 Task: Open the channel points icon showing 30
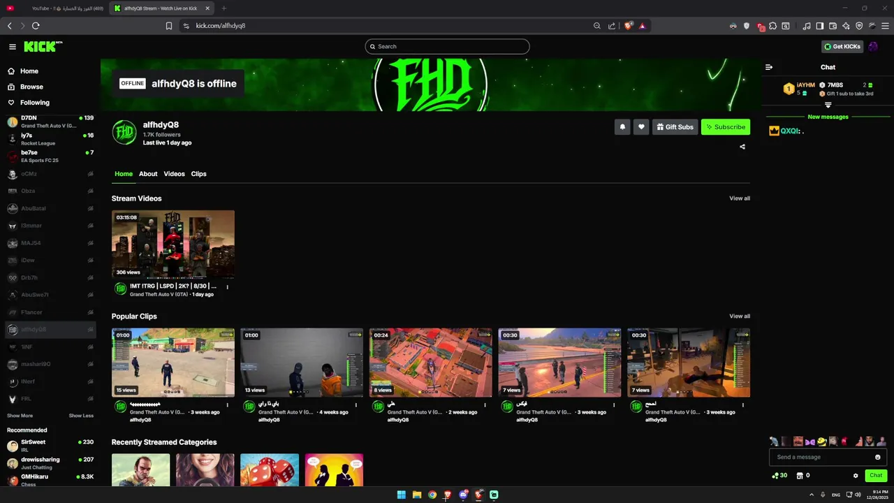pyautogui.click(x=779, y=476)
